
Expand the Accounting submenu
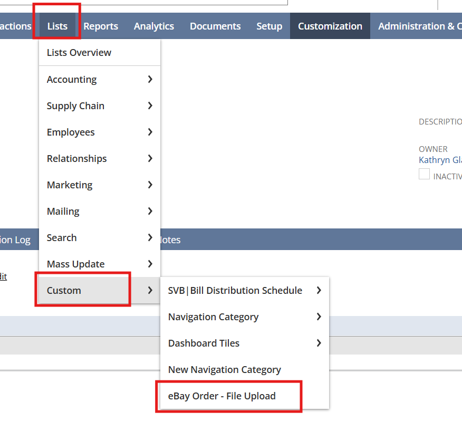pyautogui.click(x=99, y=79)
